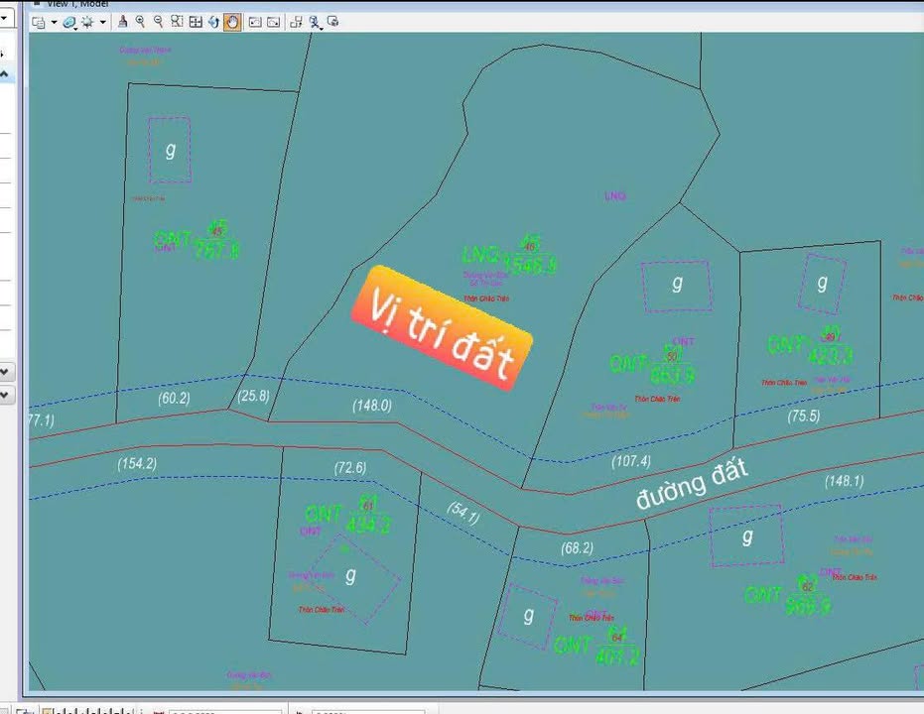Collapse the left panel section with up arrow
Viewport: 924px width, 714px height.
coord(4,74)
